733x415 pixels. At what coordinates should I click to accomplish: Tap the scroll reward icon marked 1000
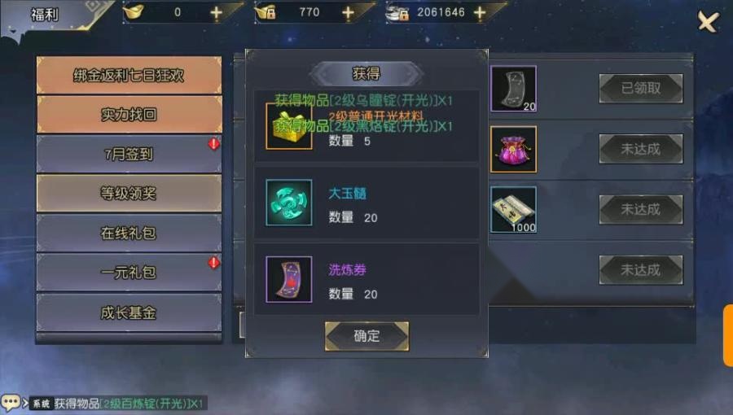tap(513, 210)
